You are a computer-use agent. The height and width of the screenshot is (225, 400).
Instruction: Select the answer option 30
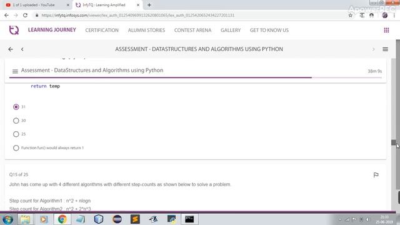[x=16, y=121]
